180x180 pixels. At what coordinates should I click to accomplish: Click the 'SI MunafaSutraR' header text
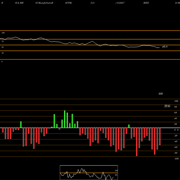click(x=44, y=3)
